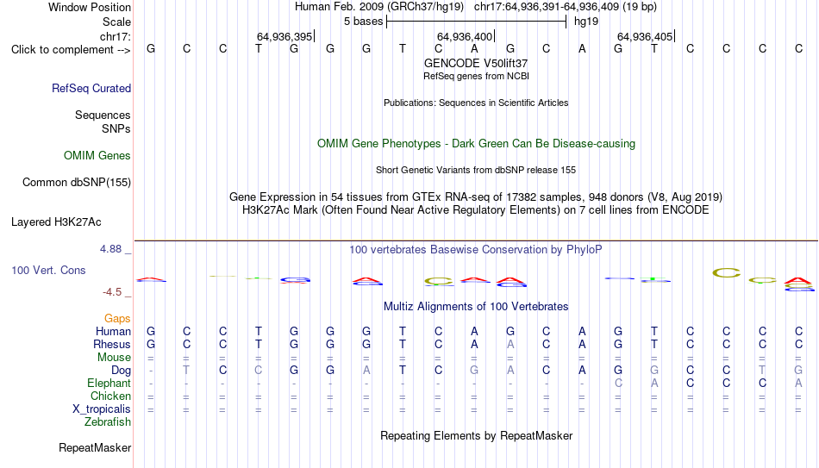Select the X_tropicalis species row label

click(x=102, y=409)
